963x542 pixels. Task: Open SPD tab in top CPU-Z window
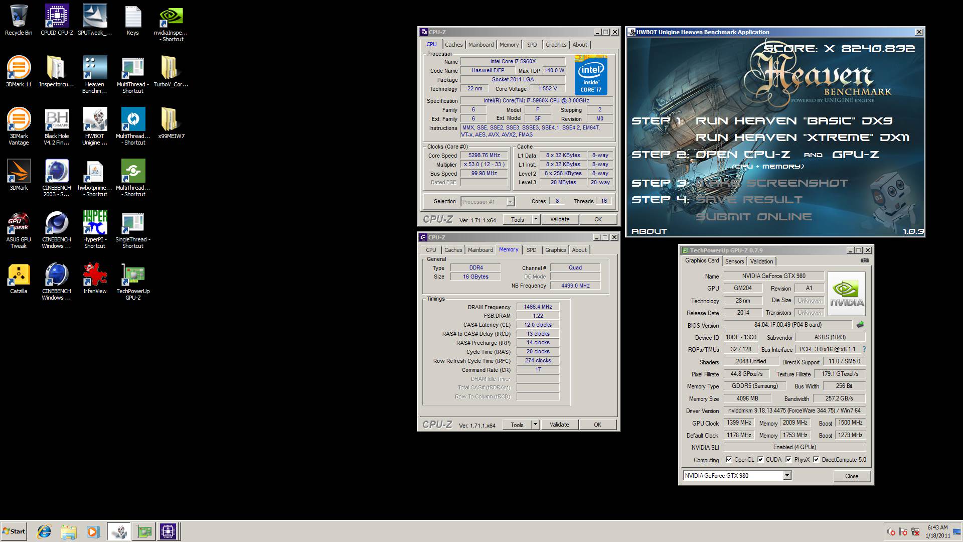click(532, 45)
